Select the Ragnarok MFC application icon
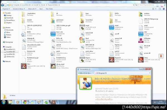The image size is (167, 110). pyautogui.click(x=112, y=59)
